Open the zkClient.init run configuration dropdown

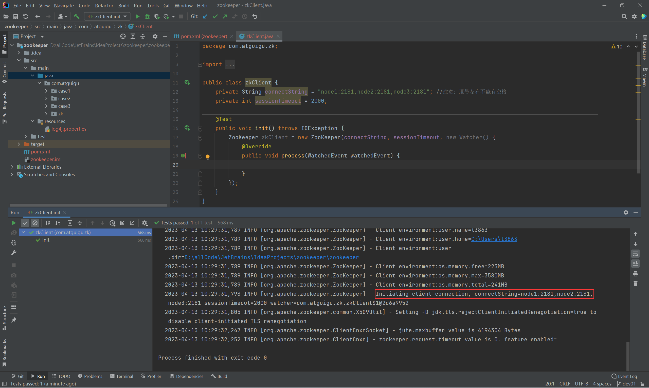tap(108, 16)
